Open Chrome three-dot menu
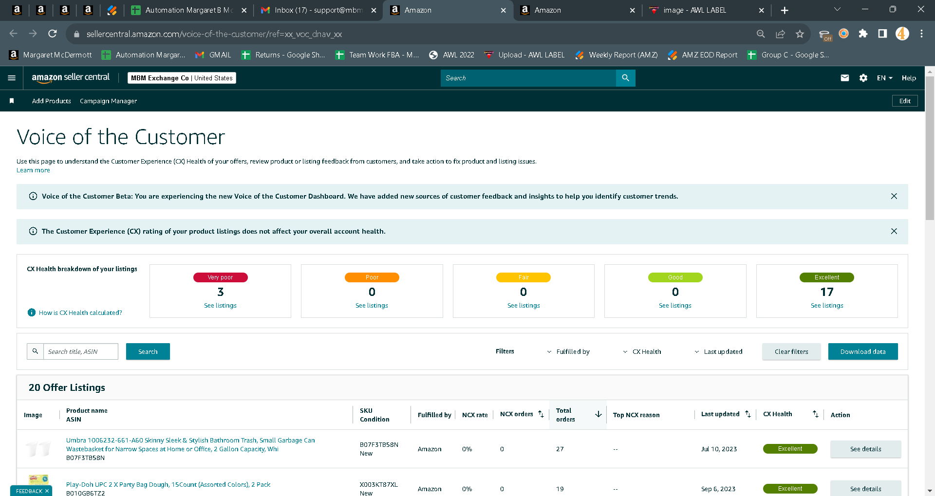Viewport: 935px width, 496px height. (x=921, y=34)
